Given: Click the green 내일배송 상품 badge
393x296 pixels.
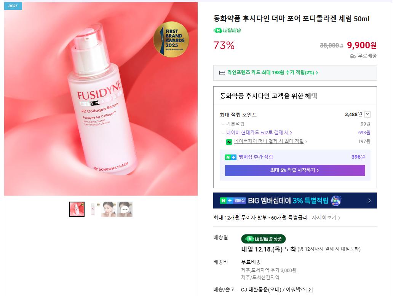Looking at the screenshot, I should (x=264, y=239).
